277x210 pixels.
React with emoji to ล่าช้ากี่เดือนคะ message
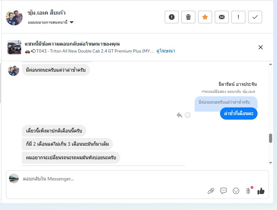188,115
